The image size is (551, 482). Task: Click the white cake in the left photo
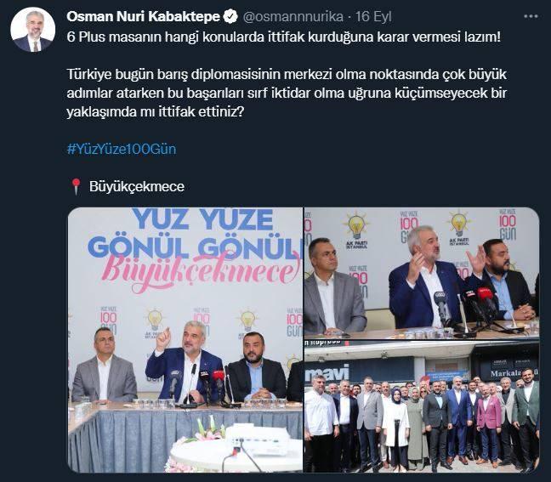pyautogui.click(x=236, y=448)
